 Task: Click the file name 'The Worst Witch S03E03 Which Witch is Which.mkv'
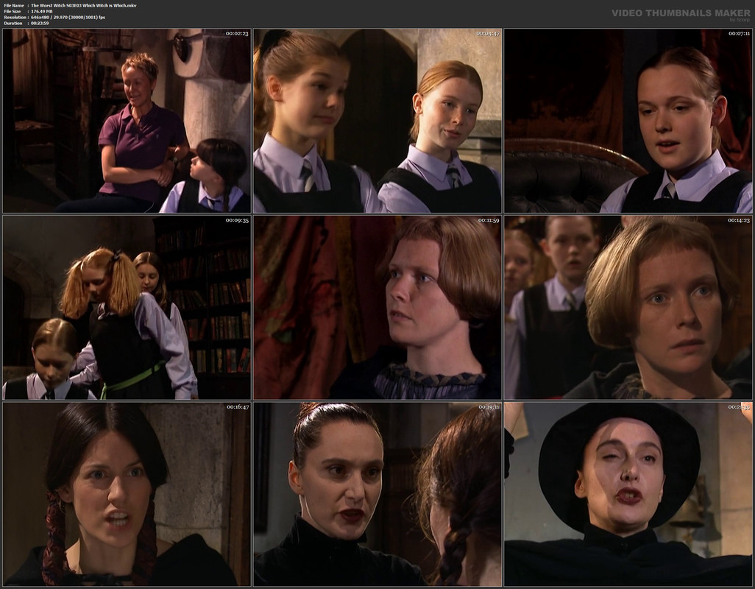pos(84,5)
